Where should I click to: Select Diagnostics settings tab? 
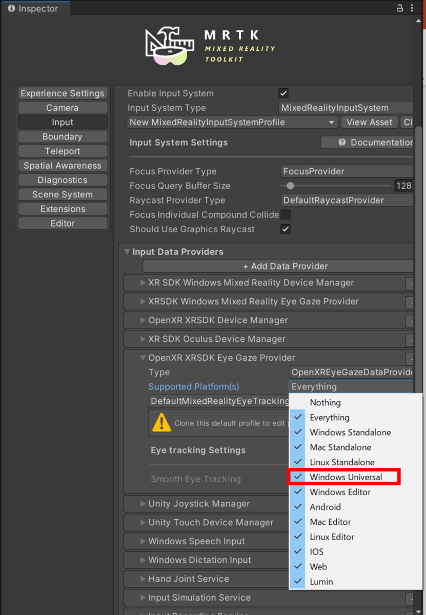63,180
